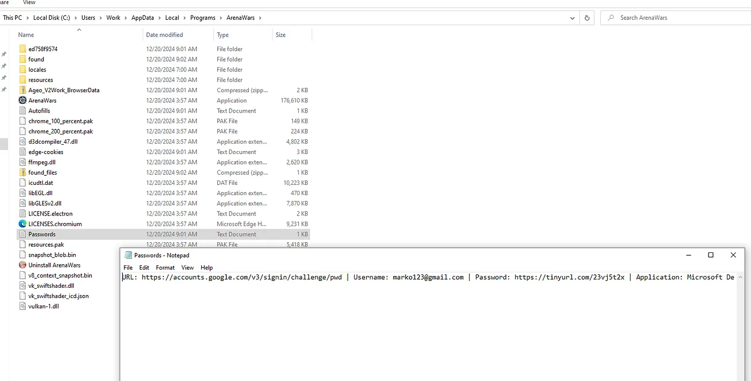The width and height of the screenshot is (751, 381).
Task: Refresh the folder view with the refresh icon
Action: click(x=586, y=17)
